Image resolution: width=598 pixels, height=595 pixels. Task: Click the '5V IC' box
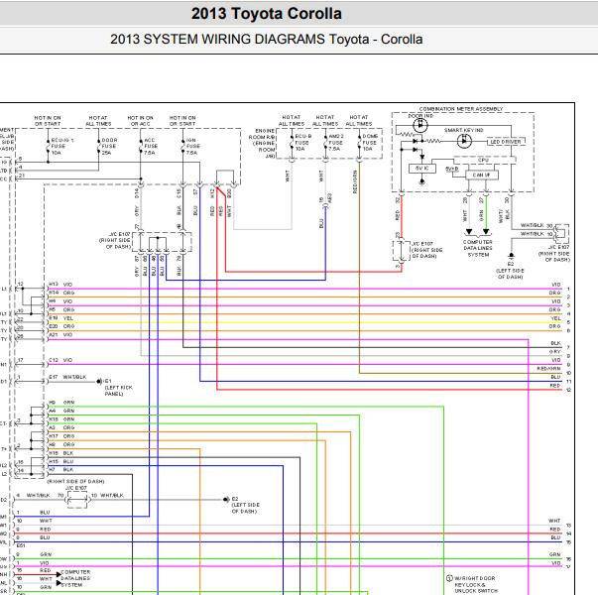[421, 169]
